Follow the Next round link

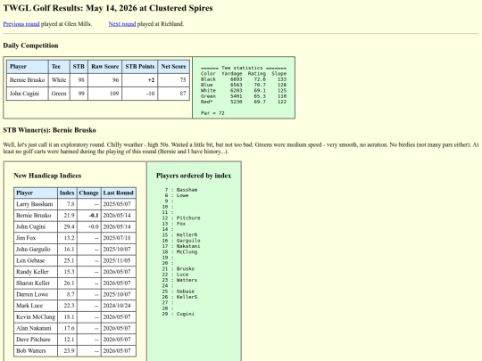[122, 24]
